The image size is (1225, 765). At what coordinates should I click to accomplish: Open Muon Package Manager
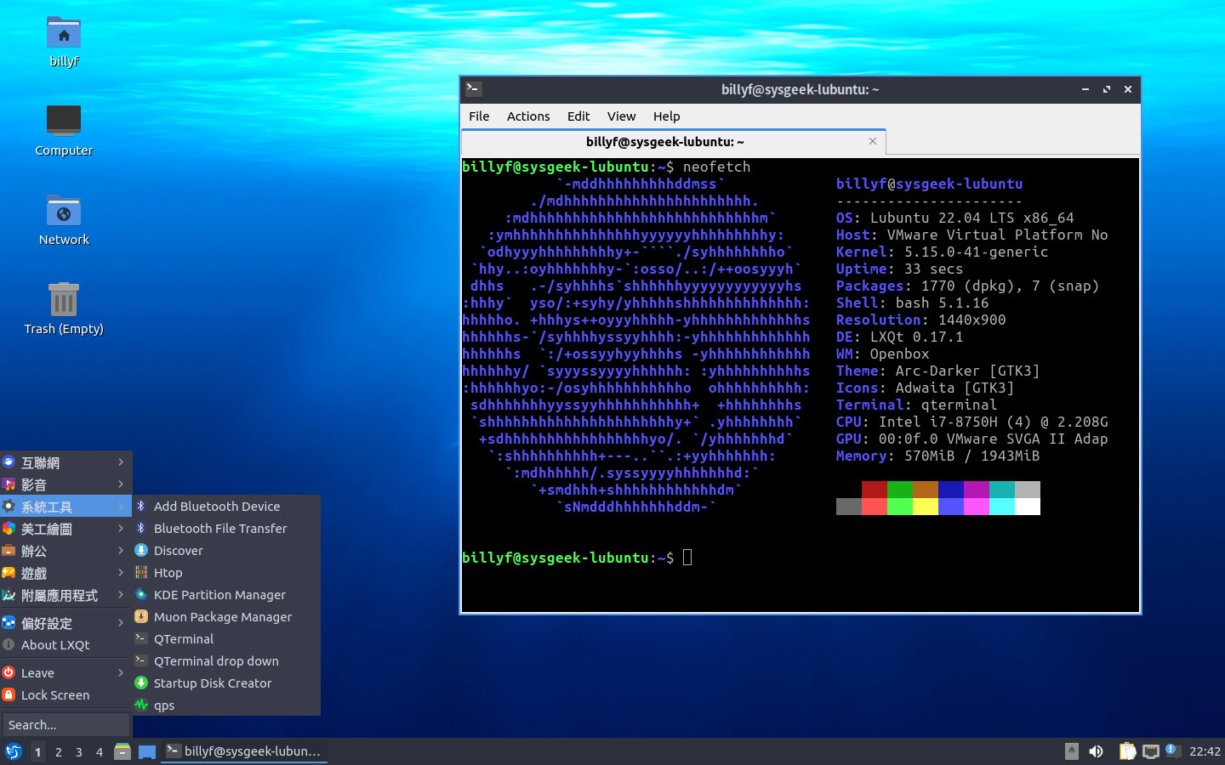coord(226,616)
